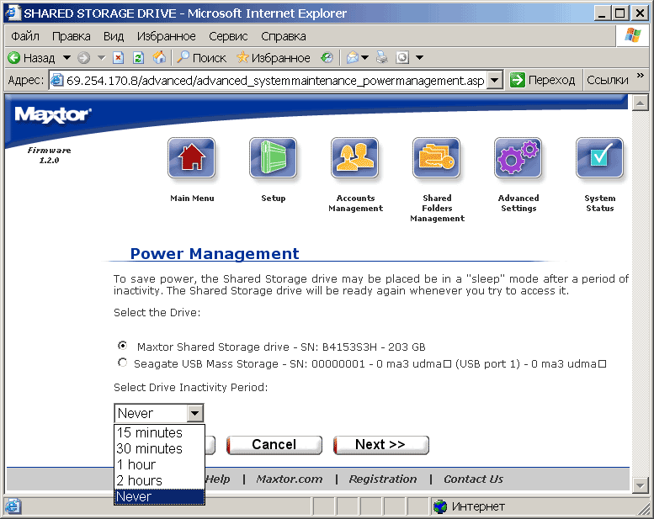The image size is (654, 519).
Task: Open the Файл menu
Action: coord(25,36)
